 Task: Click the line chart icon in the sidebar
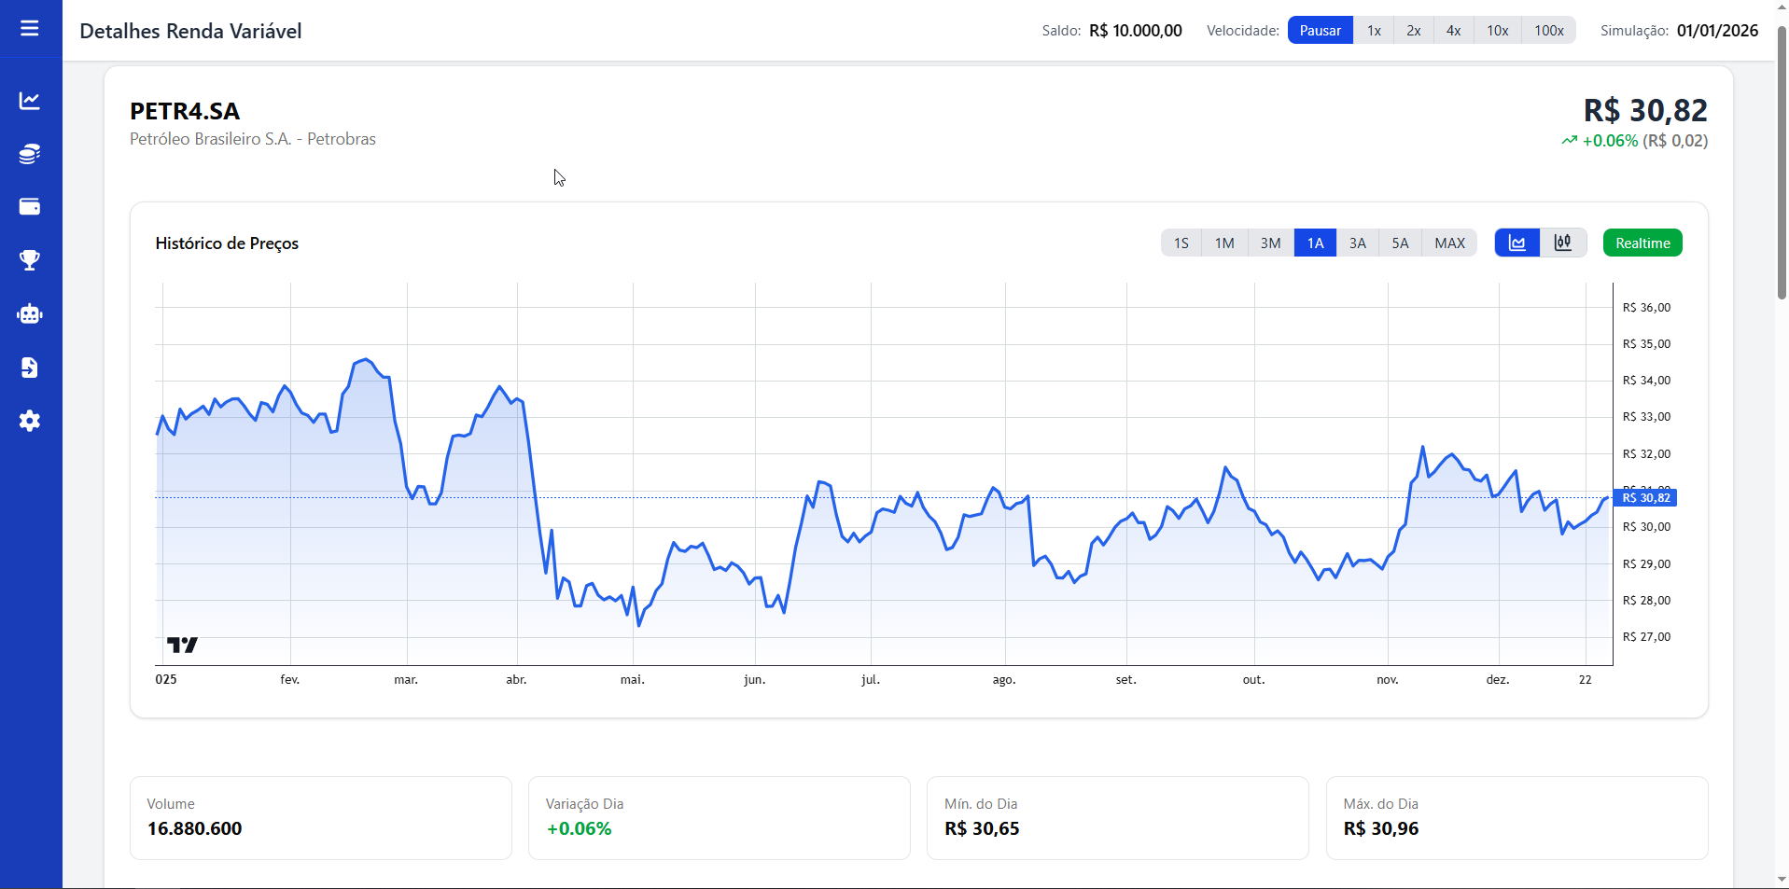point(30,101)
